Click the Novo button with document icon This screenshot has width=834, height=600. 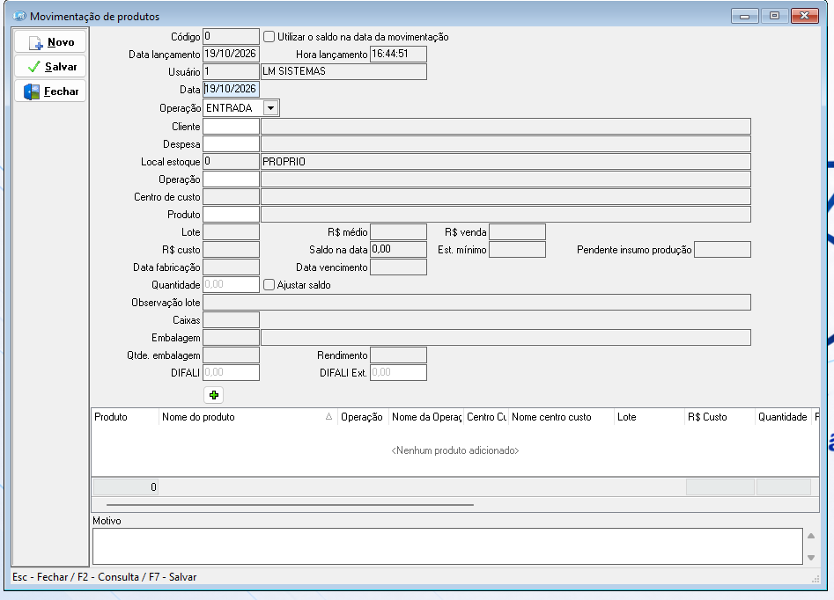click(50, 42)
